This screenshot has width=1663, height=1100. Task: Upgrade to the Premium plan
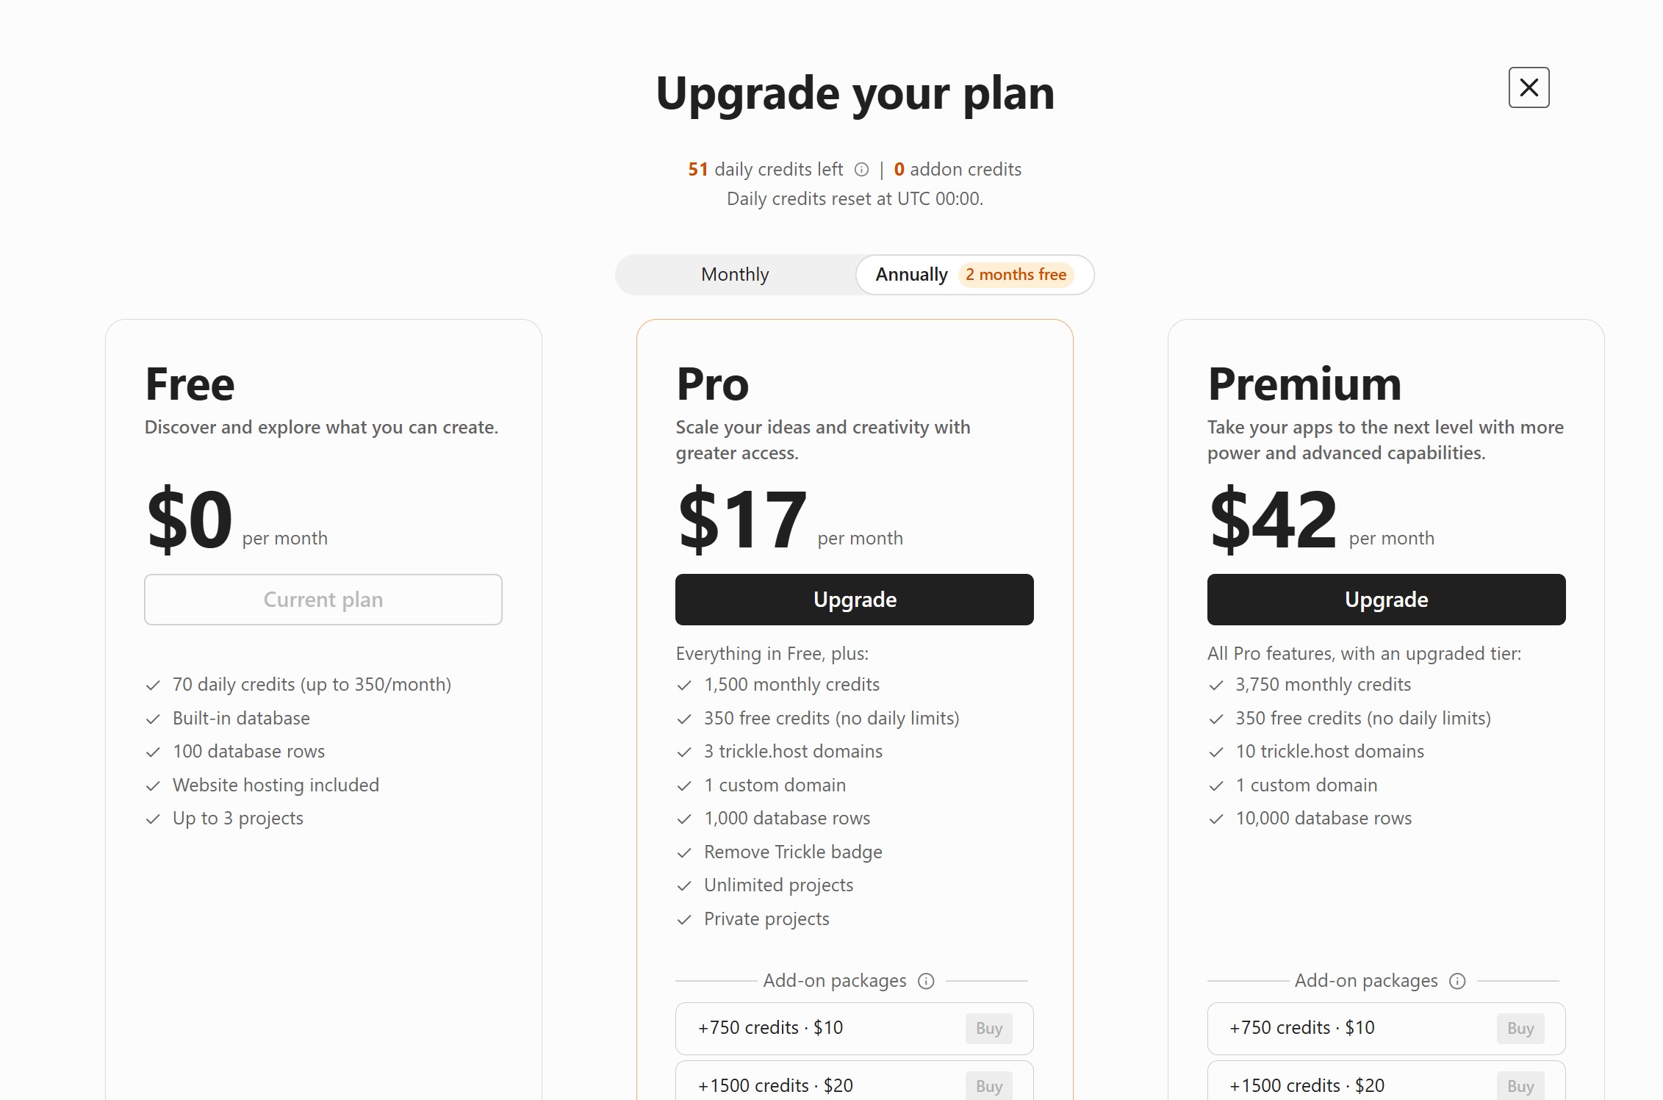(x=1385, y=600)
